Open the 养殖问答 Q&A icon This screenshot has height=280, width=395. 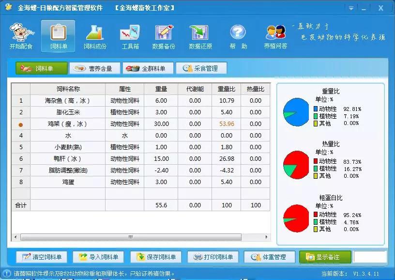pos(275,36)
